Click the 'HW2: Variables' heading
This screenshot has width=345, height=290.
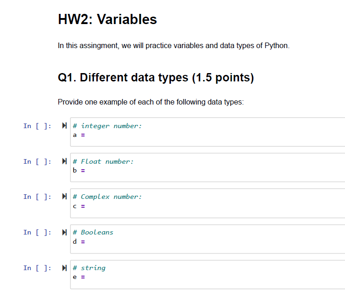point(107,19)
